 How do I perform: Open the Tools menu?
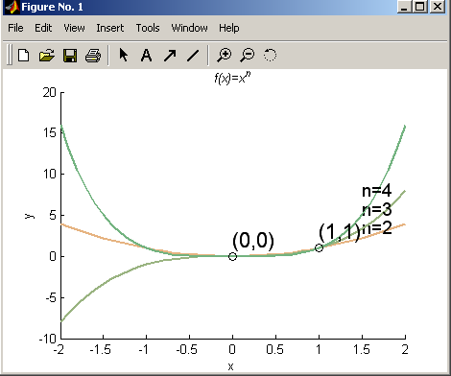coord(148,28)
